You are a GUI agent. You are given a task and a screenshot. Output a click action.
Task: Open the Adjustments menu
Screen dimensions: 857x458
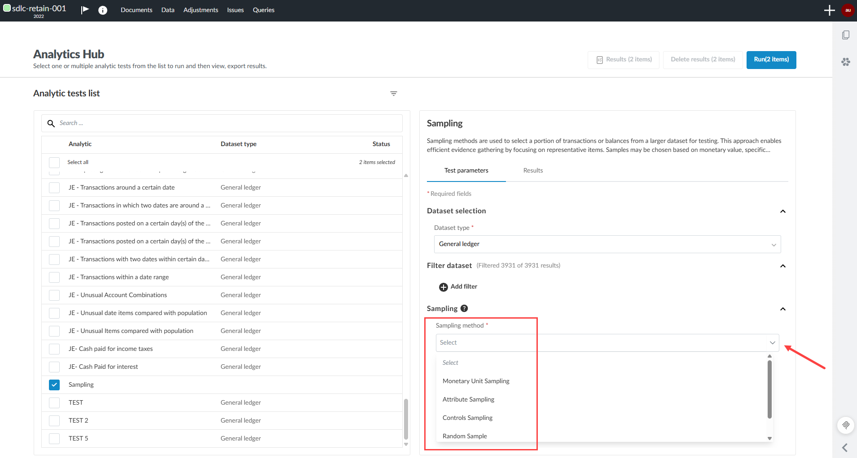(x=201, y=10)
